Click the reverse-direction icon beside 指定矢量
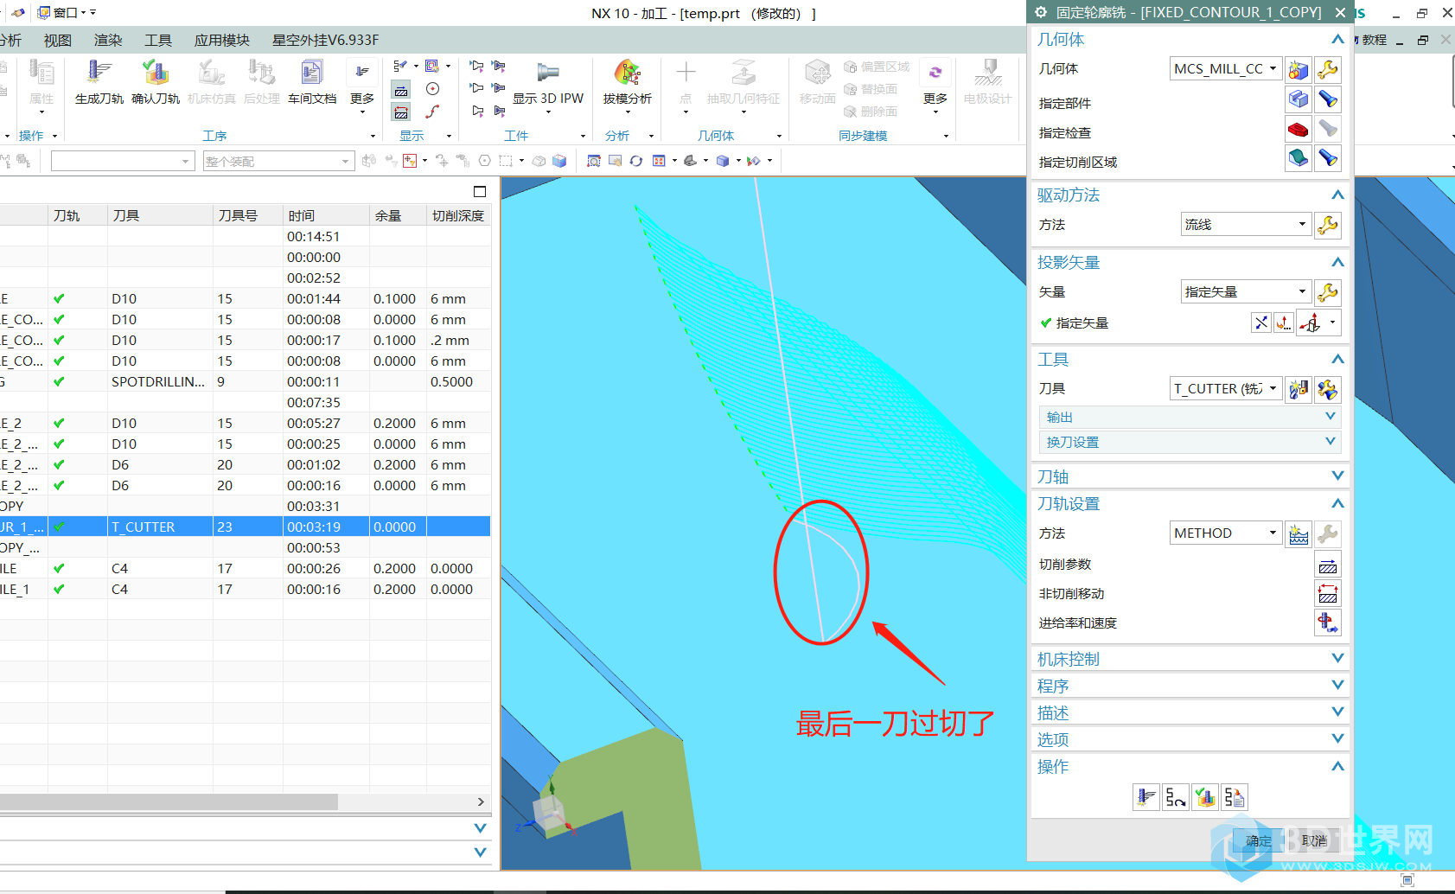The image size is (1455, 894). tap(1261, 322)
